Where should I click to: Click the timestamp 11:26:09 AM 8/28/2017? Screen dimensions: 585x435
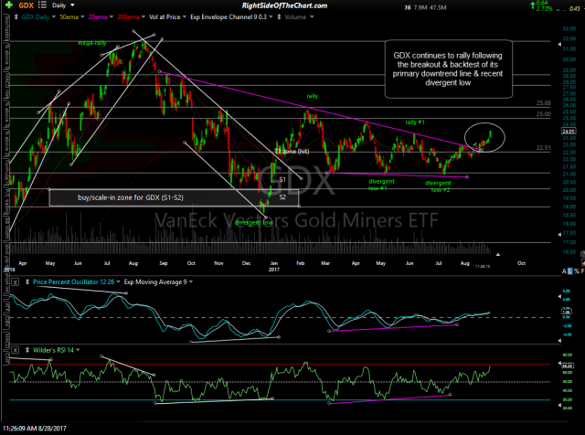(35, 429)
